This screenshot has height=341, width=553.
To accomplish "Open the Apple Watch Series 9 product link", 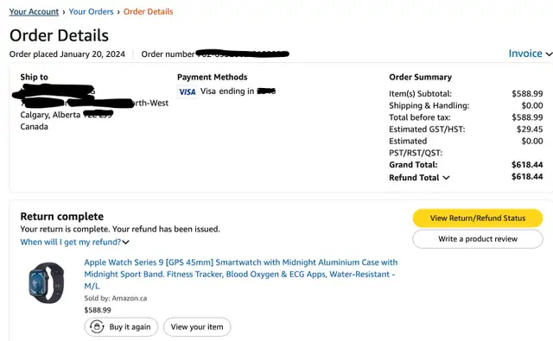I will tap(241, 274).
